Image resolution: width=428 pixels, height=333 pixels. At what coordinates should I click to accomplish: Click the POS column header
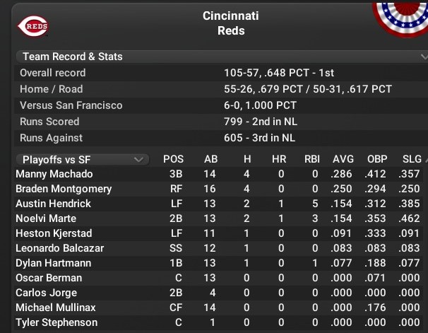pos(173,160)
